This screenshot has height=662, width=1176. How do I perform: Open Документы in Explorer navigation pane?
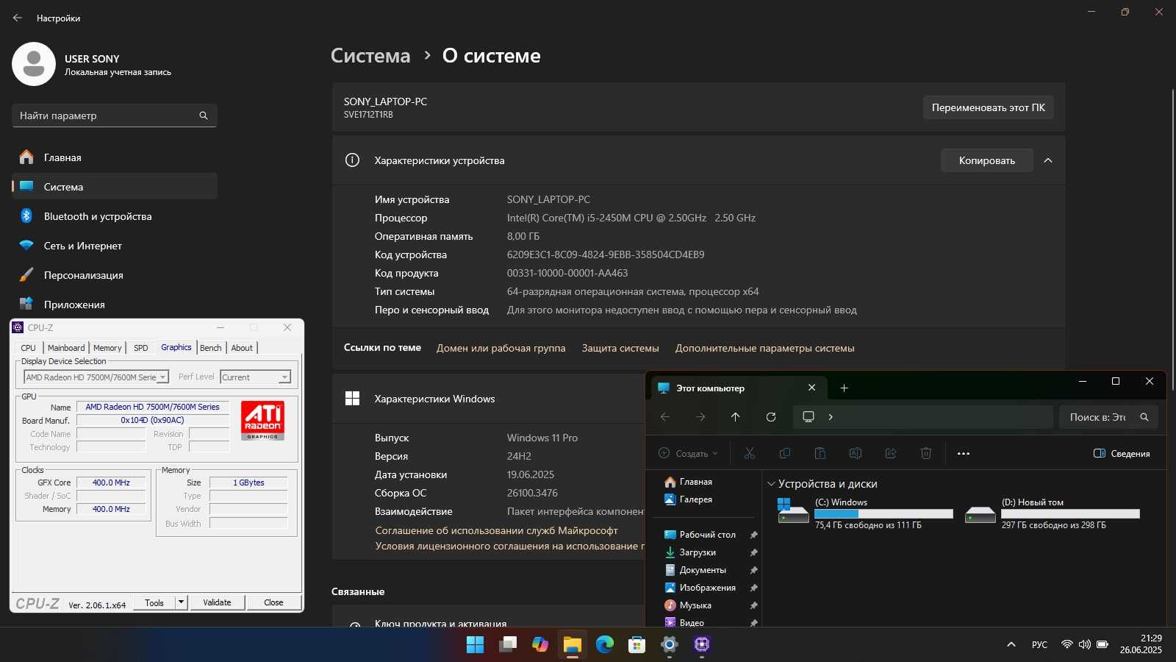click(x=702, y=570)
